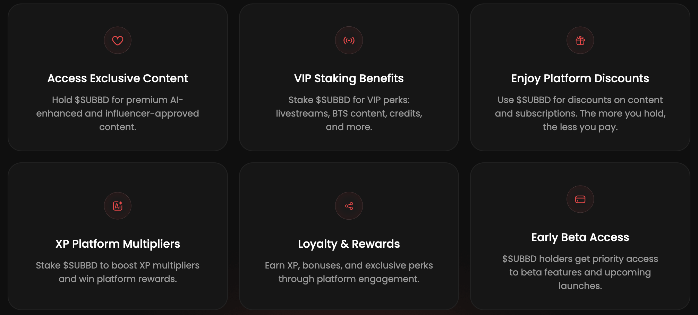Select the Loyalty & Rewards heading

point(349,244)
